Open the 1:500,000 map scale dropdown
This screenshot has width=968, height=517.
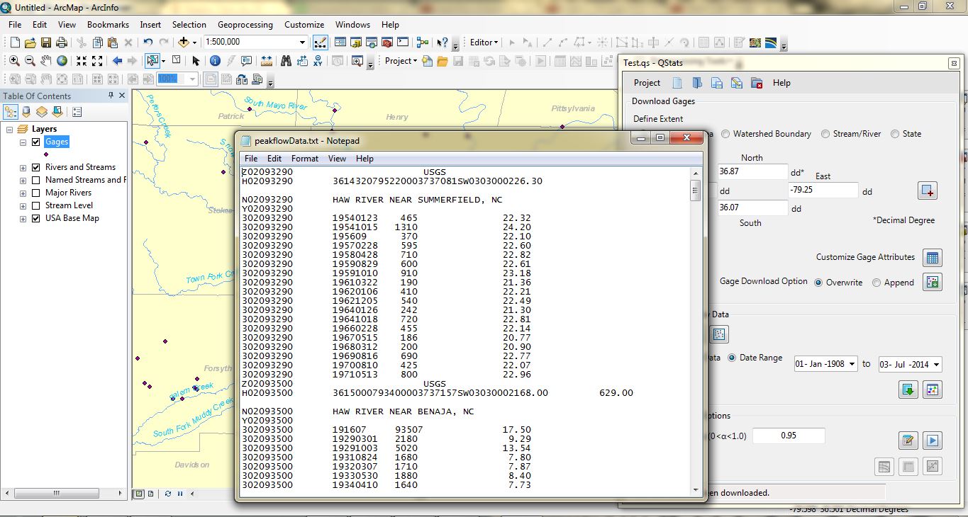tap(302, 41)
